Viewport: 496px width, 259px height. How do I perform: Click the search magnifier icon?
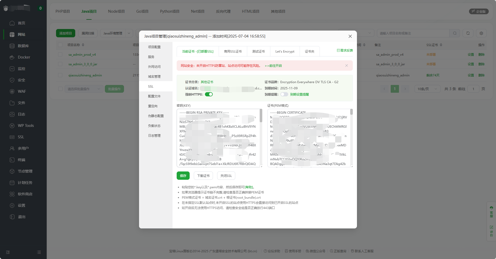coord(455,33)
